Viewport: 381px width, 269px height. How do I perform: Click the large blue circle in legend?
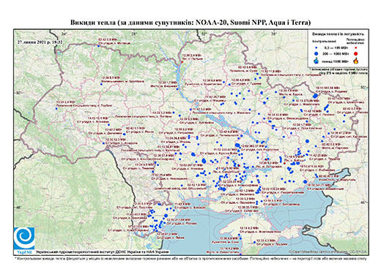point(317,53)
